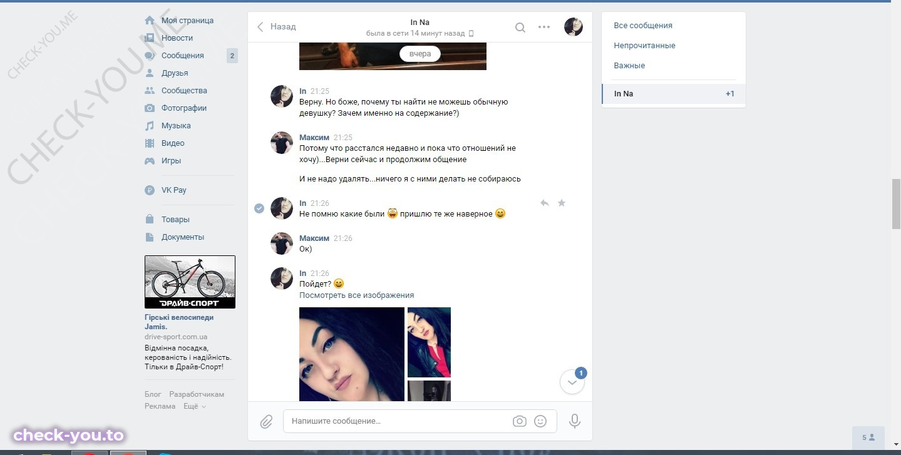Jump to latest messages with down-arrow button
The image size is (901, 455).
pos(572,382)
